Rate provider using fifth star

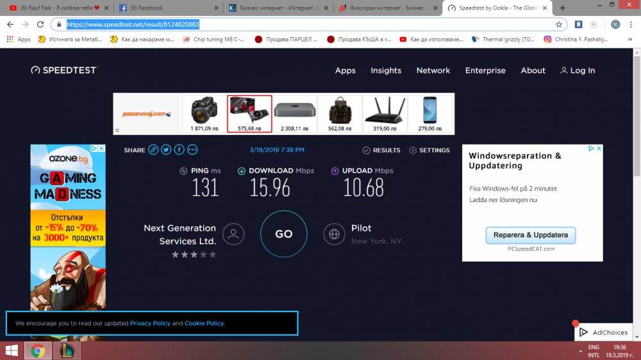(213, 254)
